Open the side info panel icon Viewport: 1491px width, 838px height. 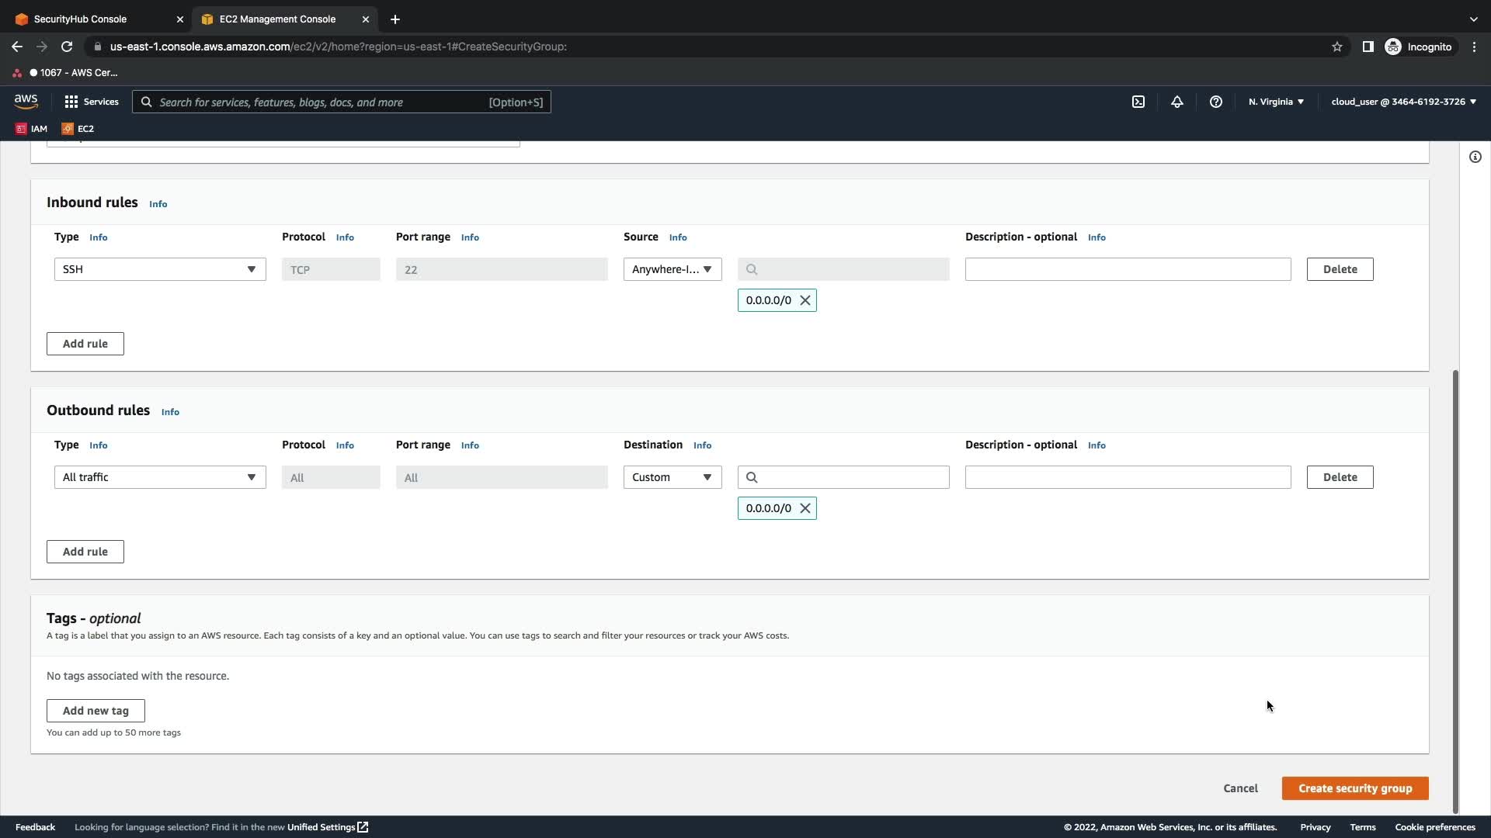point(1475,157)
